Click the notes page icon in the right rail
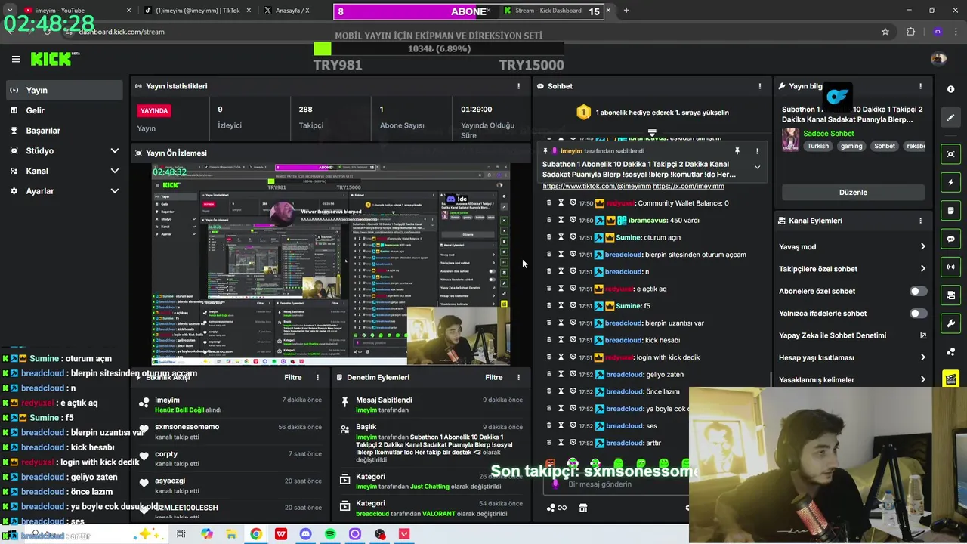967x544 pixels. click(950, 210)
